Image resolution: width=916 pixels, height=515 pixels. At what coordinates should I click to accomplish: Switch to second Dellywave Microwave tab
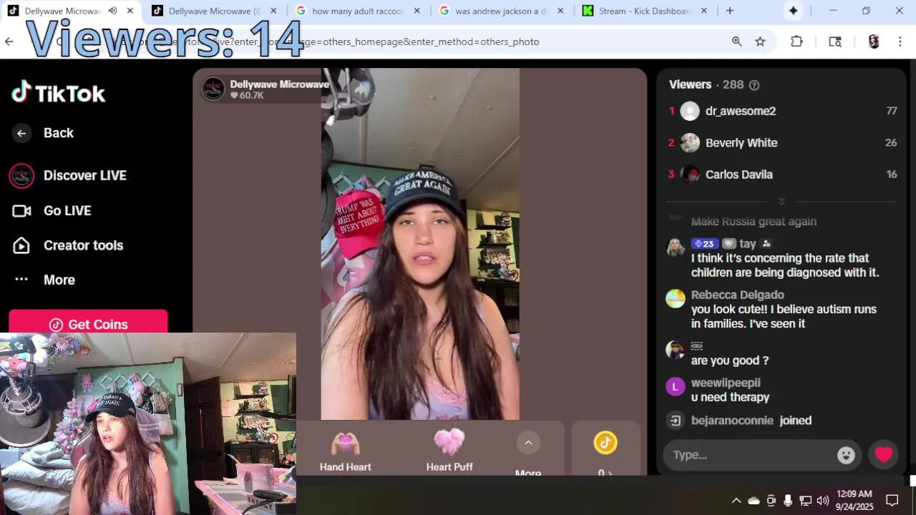coord(214,11)
